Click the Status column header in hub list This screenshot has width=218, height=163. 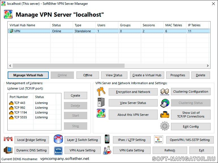[62, 25]
